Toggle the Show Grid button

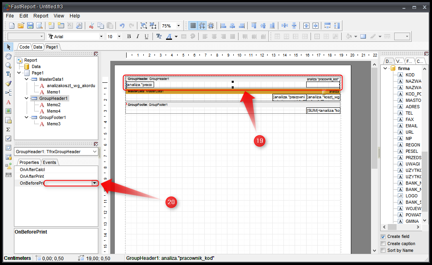click(193, 25)
